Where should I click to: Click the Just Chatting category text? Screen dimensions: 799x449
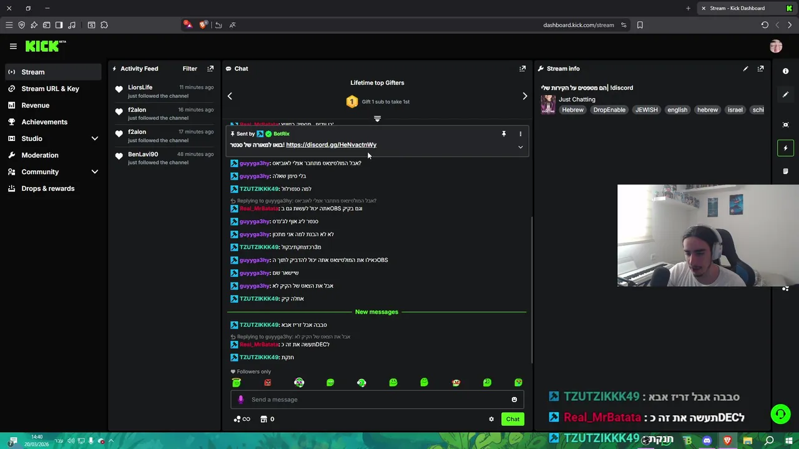point(577,99)
